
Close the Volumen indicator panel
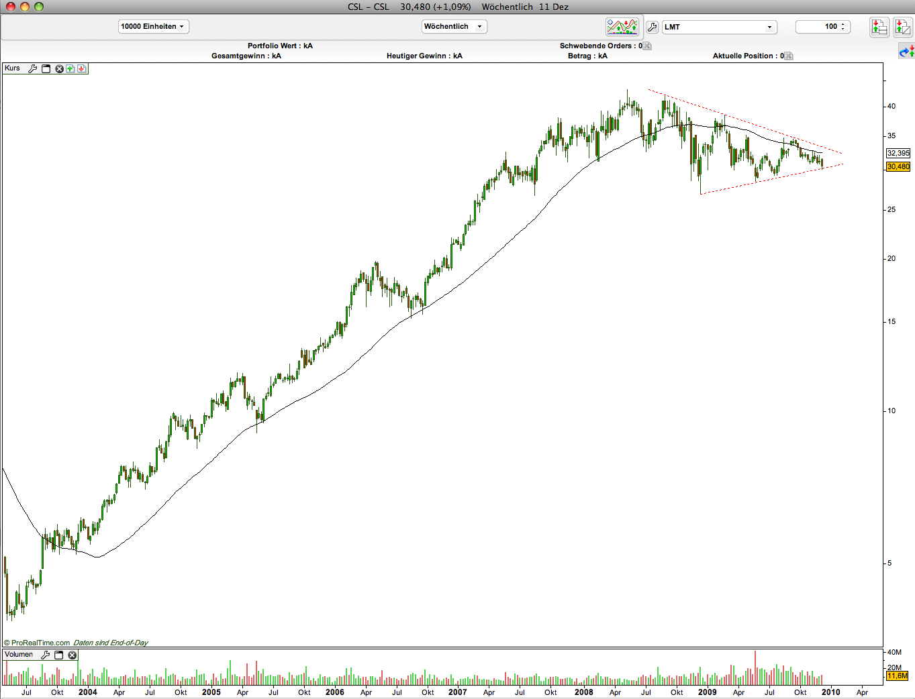pos(73,655)
